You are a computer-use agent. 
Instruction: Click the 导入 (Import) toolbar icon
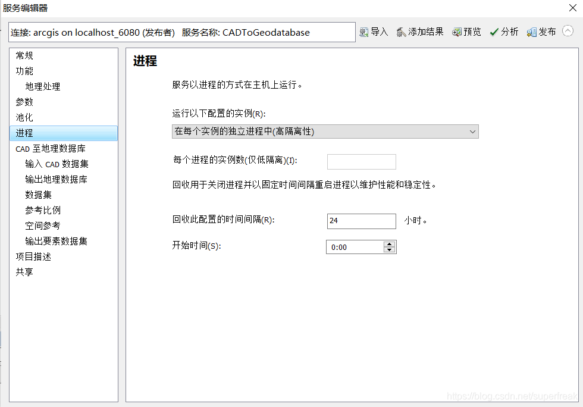[364, 32]
